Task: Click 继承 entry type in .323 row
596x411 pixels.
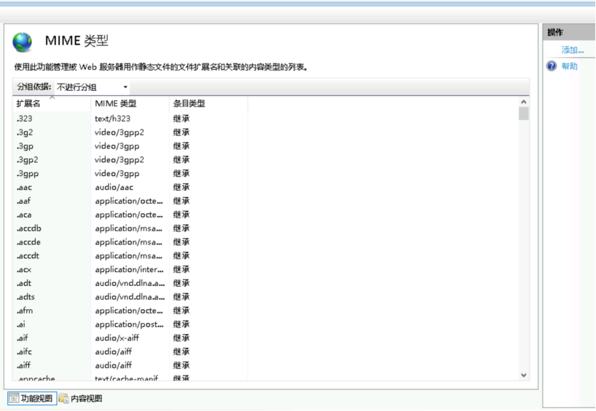Action: click(x=181, y=119)
